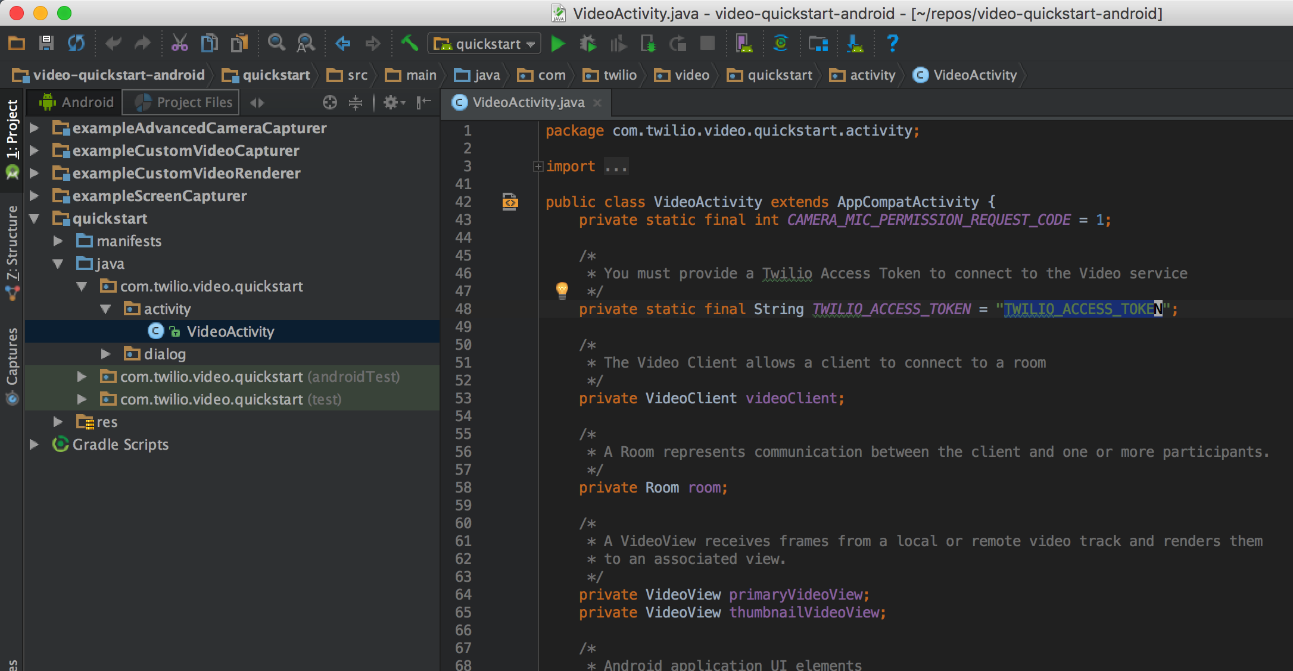Expand the Gradle Scripts node
This screenshot has width=1293, height=671.
[34, 445]
